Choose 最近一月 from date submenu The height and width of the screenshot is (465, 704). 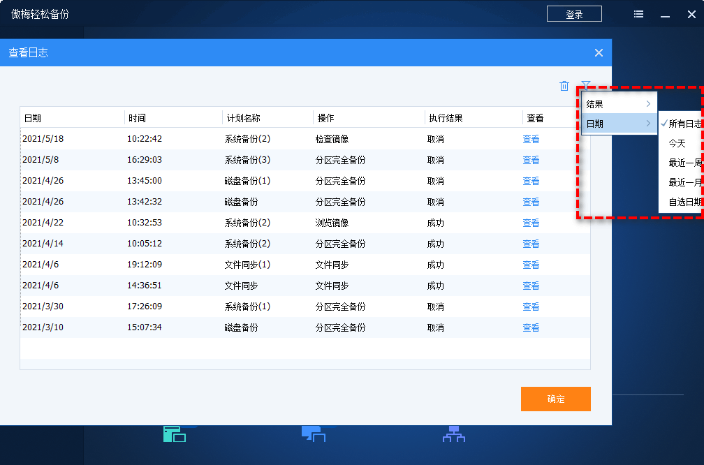pyautogui.click(x=684, y=182)
